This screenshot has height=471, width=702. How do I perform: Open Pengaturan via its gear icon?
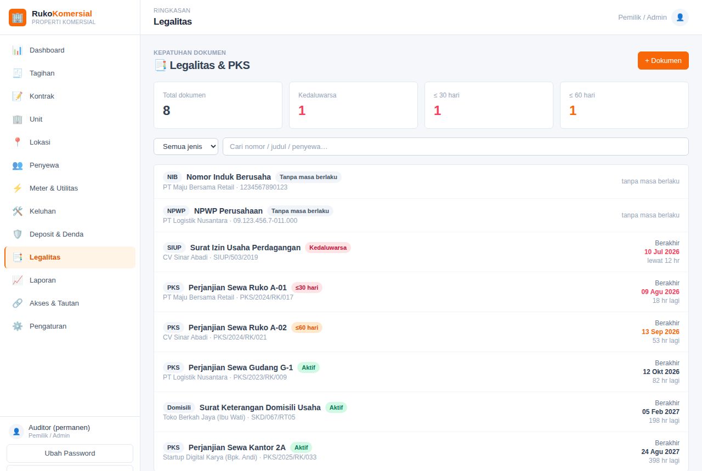coord(18,326)
